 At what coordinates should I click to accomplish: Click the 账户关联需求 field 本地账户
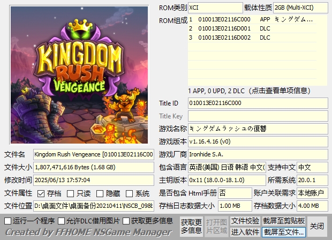click(x=312, y=193)
